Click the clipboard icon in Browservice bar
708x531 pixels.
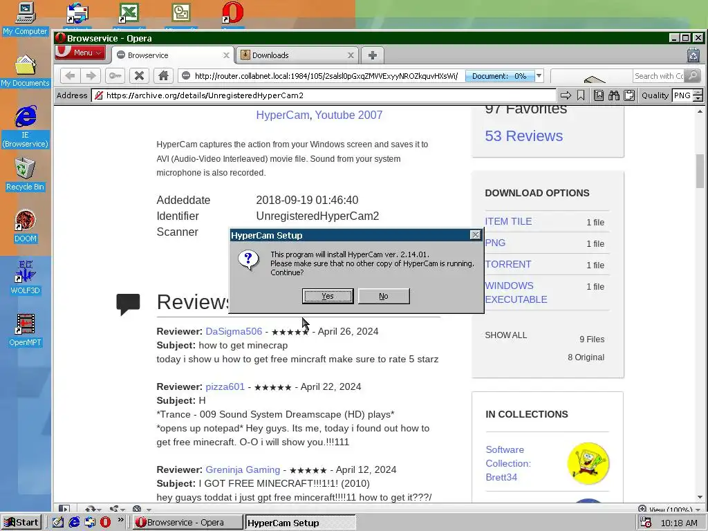629,95
